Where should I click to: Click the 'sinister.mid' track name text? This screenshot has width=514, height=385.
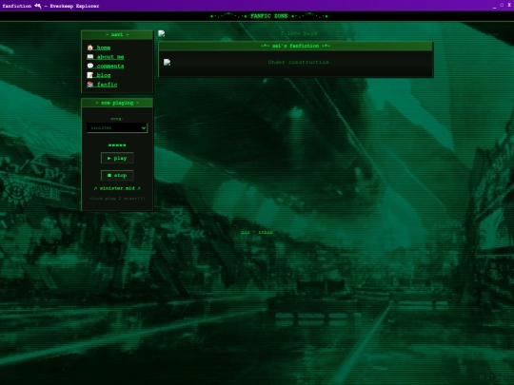point(117,188)
